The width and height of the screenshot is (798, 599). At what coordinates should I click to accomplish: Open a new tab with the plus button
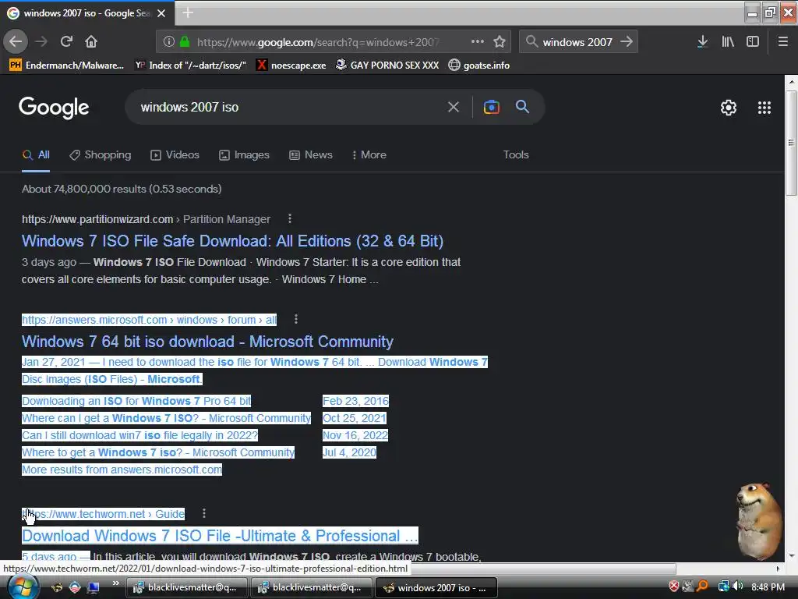tap(188, 12)
